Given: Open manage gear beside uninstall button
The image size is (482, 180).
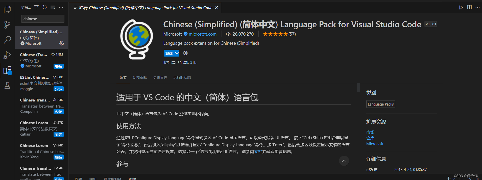Looking at the screenshot, I should tap(185, 53).
